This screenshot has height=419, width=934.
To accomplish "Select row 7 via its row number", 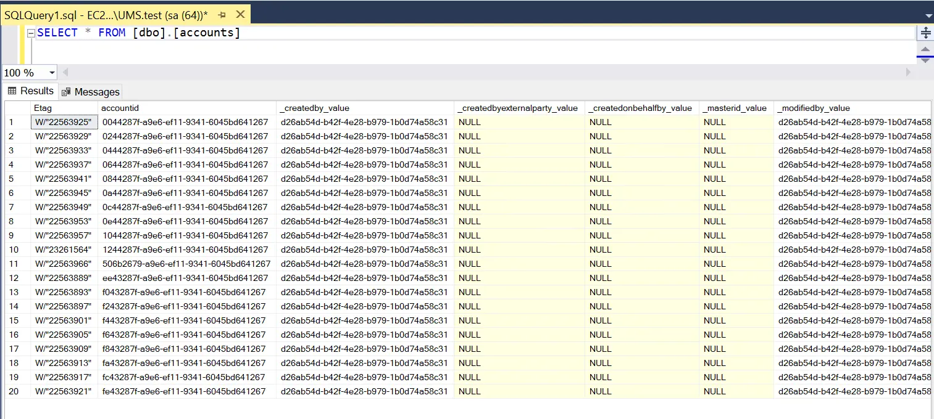I will (x=17, y=207).
